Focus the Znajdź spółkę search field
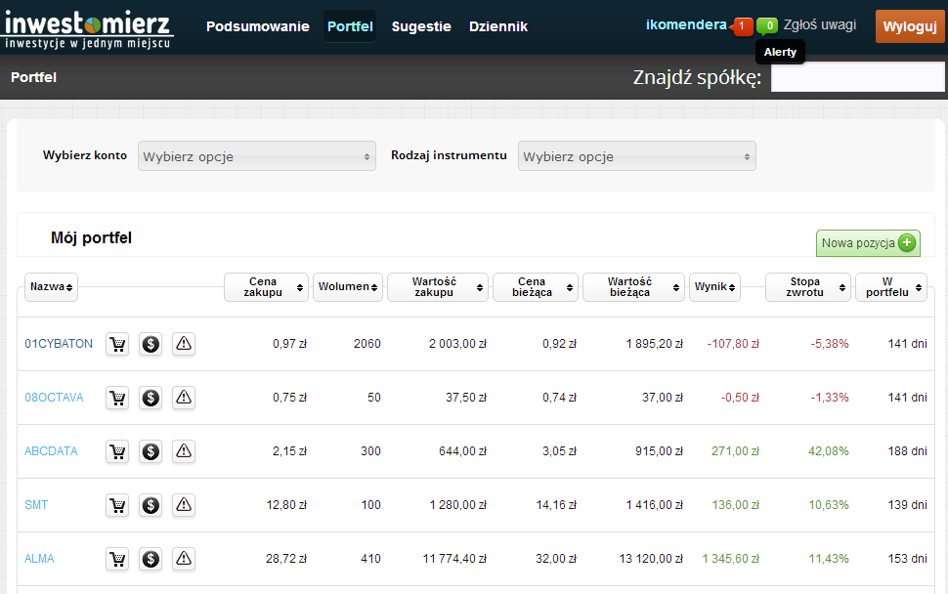The height and width of the screenshot is (594, 948). click(x=857, y=77)
